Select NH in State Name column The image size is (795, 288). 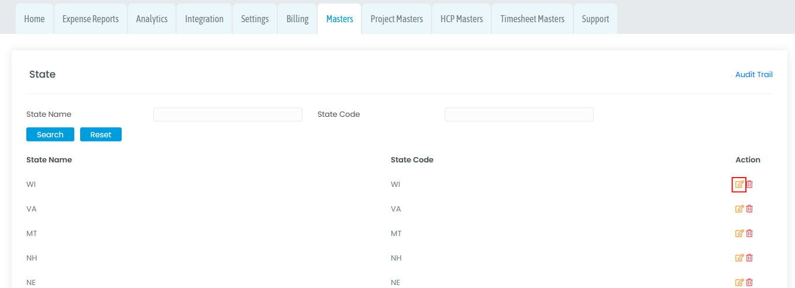(x=32, y=258)
